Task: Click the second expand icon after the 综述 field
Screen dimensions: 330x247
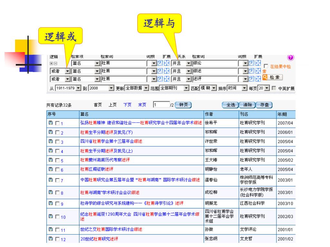Action: click(x=258, y=71)
